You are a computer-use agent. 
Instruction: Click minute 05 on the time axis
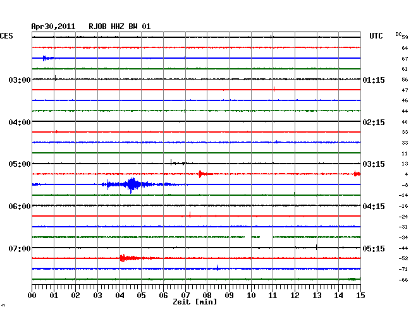[x=141, y=295]
